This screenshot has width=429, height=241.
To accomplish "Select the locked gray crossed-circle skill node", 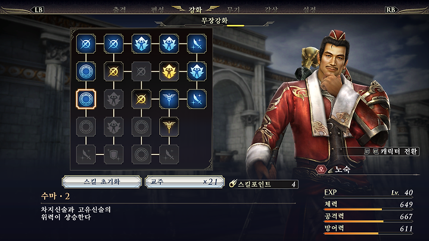I will click(x=141, y=72).
